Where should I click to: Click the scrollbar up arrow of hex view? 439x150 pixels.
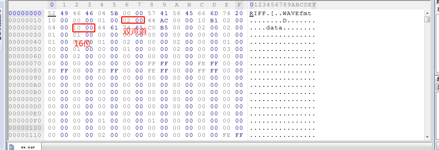click(427, 13)
